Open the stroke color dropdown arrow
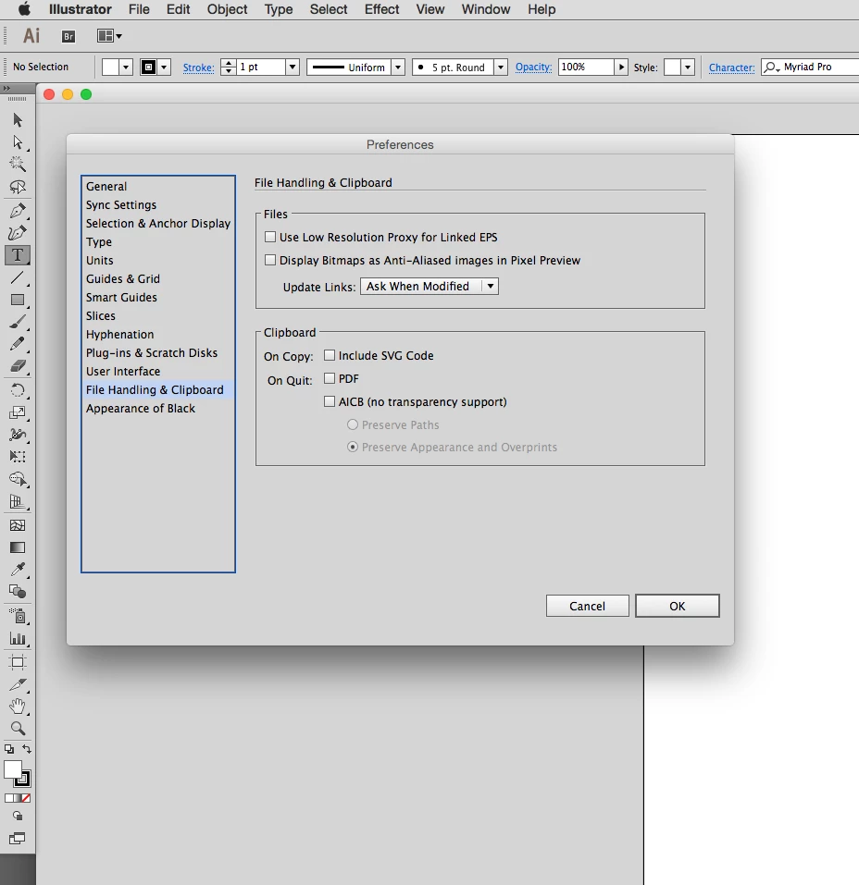This screenshot has height=885, width=859. click(164, 68)
